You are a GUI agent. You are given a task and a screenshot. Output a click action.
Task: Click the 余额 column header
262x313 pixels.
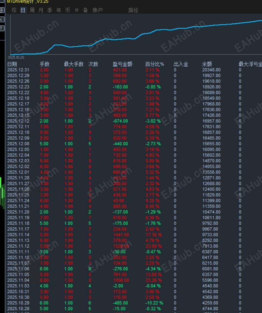pos(207,64)
